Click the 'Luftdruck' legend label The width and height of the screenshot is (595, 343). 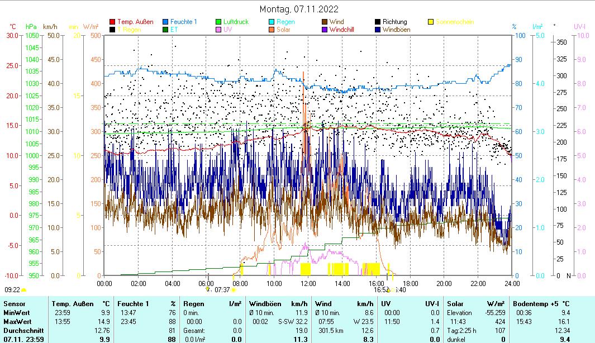(x=236, y=22)
